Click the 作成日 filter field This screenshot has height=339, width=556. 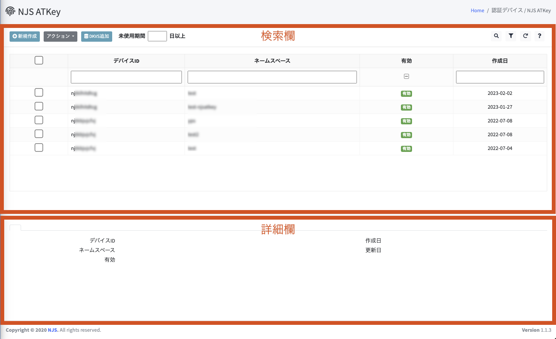(x=500, y=77)
